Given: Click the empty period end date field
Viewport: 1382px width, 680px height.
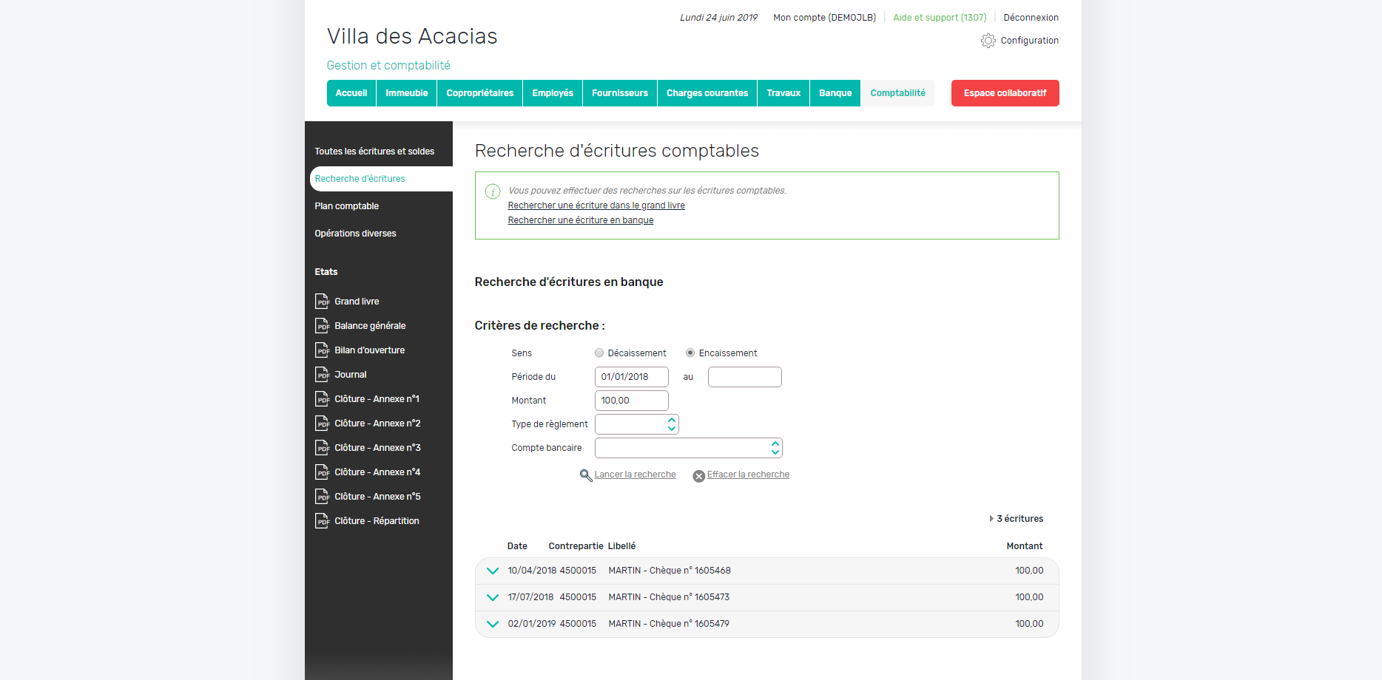Looking at the screenshot, I should [x=744, y=377].
